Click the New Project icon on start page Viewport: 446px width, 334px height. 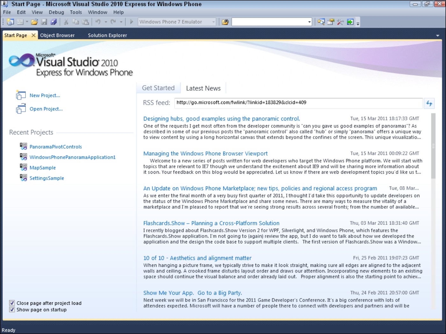coord(21,95)
